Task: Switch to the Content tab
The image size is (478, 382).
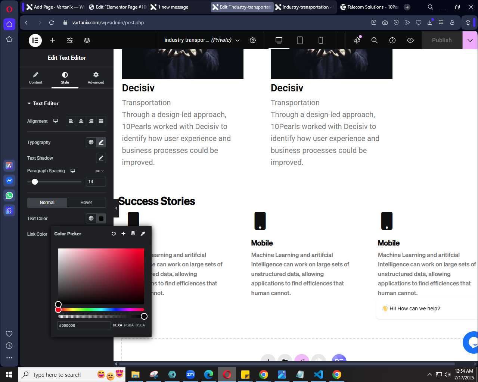Action: pos(35,78)
